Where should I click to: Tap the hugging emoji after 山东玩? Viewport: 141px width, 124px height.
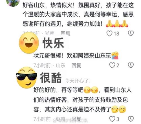pos(115,56)
